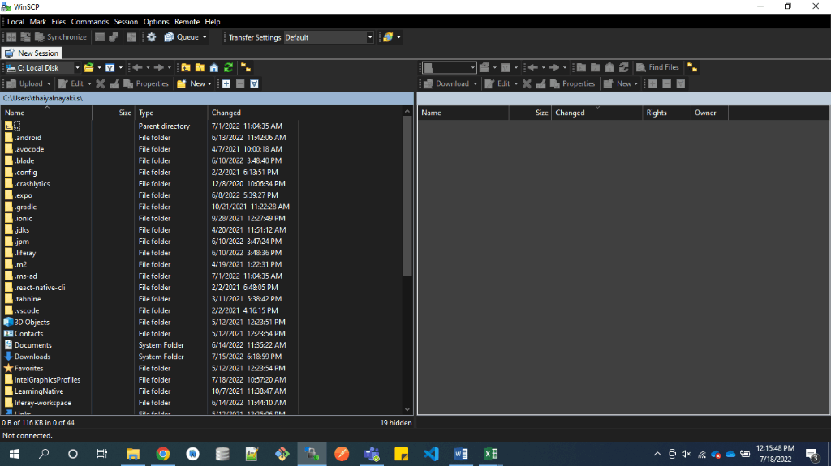Click the local Delete X icon
This screenshot has height=466, width=831.
click(x=100, y=83)
